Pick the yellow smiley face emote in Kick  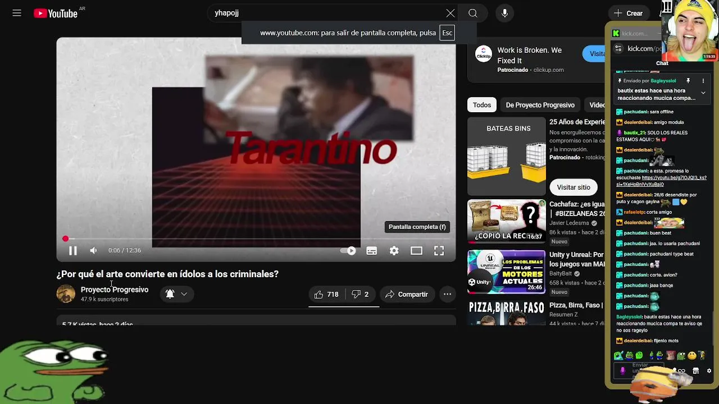pos(692,355)
